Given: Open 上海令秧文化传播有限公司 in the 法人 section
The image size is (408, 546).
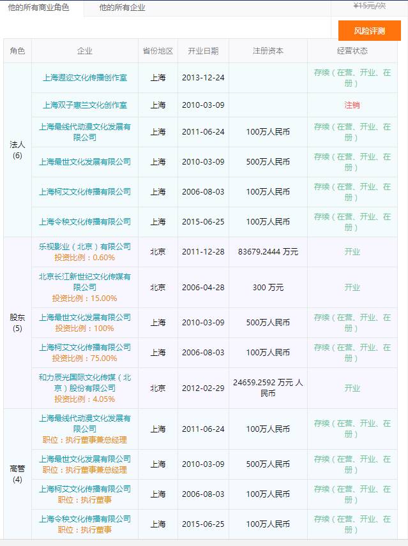Looking at the screenshot, I should point(85,222).
